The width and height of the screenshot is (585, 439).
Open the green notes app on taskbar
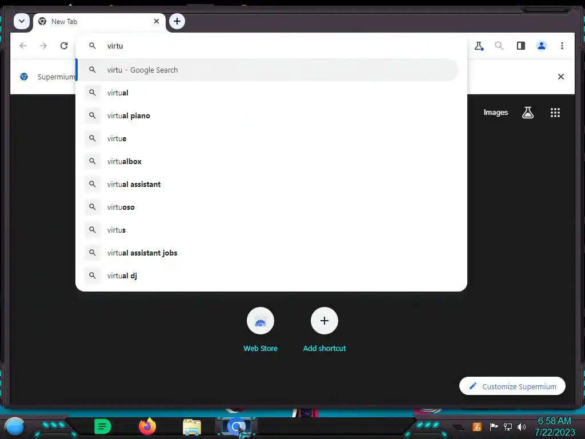(x=103, y=426)
